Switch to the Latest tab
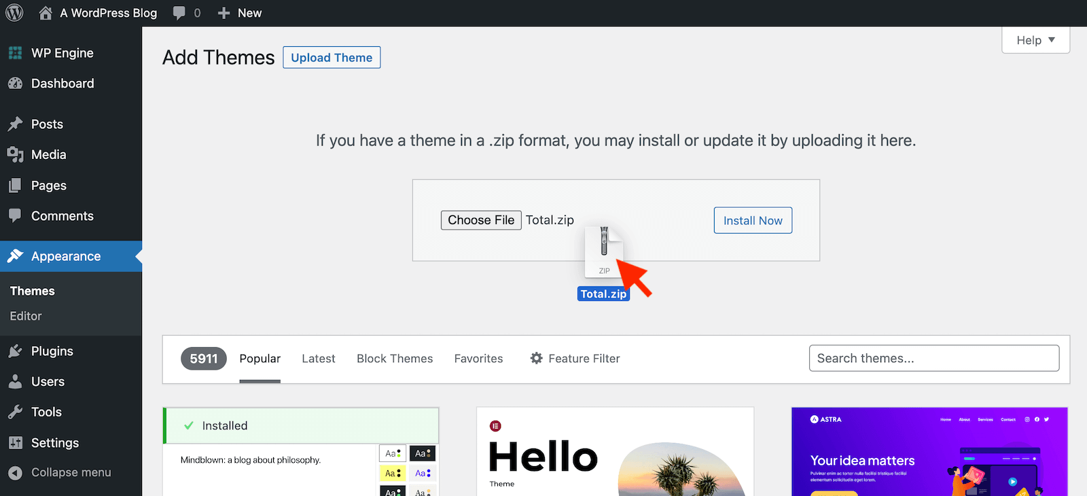Screen dimensions: 1087x496 (x=319, y=359)
